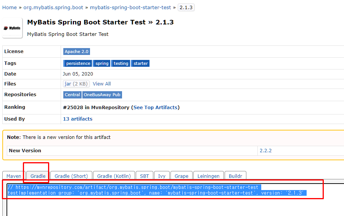The height and width of the screenshot is (216, 344).
Task: Switch to the Gradle tab
Action: (38, 176)
